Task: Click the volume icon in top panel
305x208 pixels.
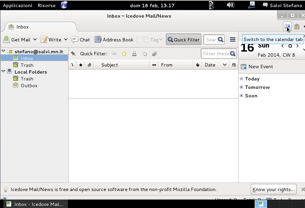Action: [230, 5]
